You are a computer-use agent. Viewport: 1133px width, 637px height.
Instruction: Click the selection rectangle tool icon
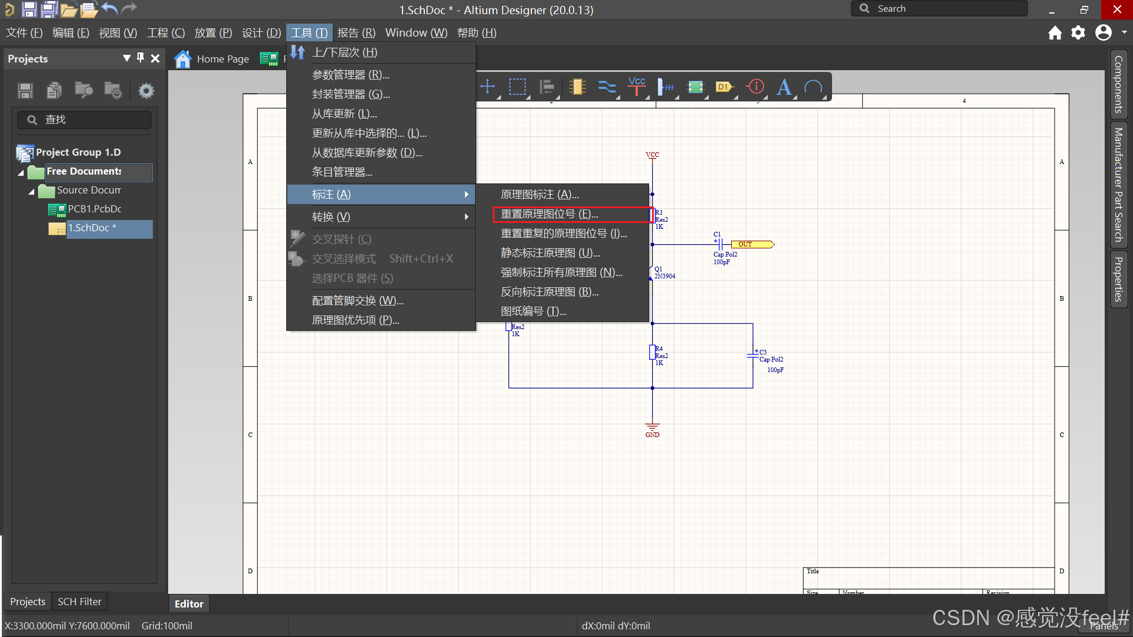coord(518,87)
